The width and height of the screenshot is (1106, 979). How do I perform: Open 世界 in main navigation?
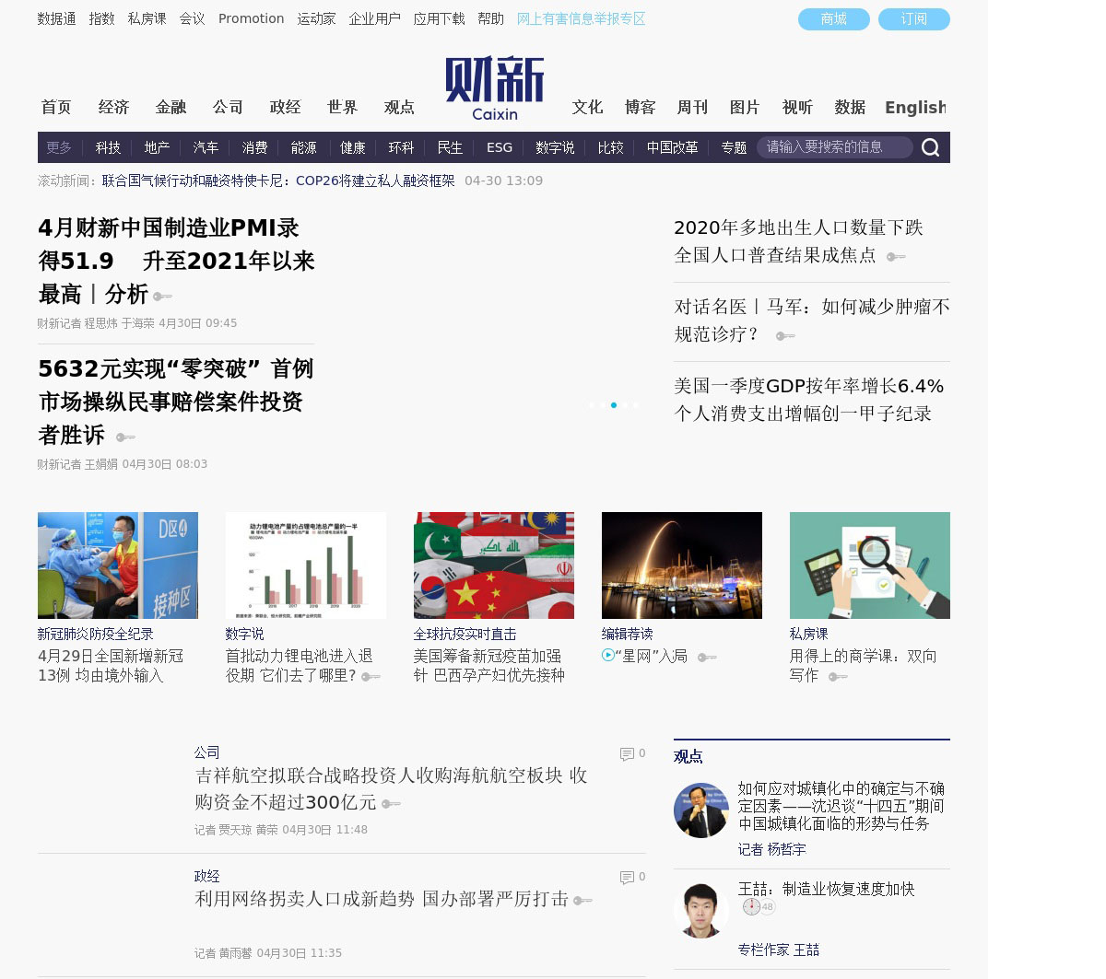pos(343,108)
